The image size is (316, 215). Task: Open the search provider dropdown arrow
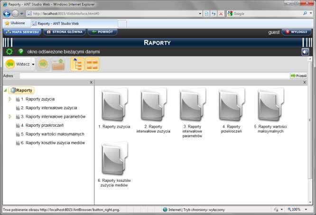click(311, 13)
